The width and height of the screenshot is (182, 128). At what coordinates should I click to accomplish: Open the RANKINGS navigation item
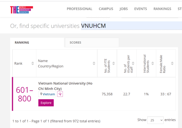pyautogui.click(x=162, y=9)
